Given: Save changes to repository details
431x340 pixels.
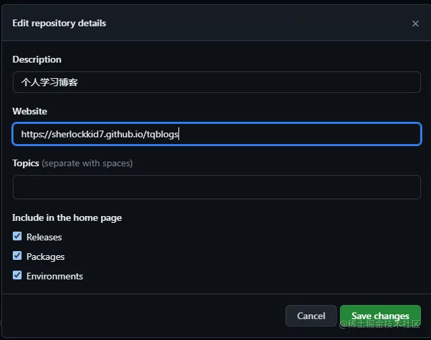Looking at the screenshot, I should pos(380,316).
